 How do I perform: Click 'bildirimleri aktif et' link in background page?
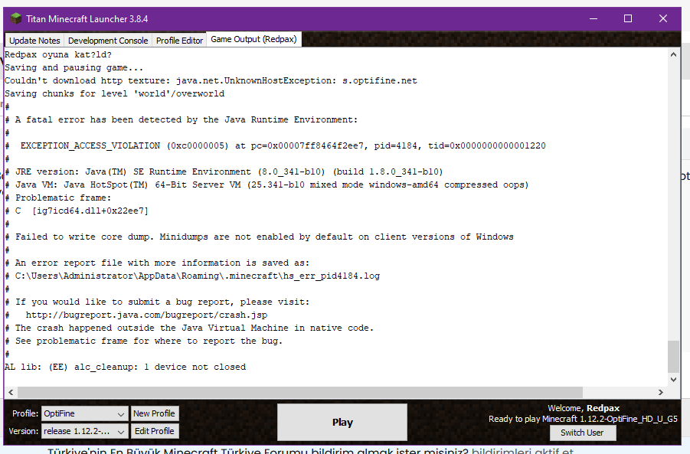[x=522, y=451]
